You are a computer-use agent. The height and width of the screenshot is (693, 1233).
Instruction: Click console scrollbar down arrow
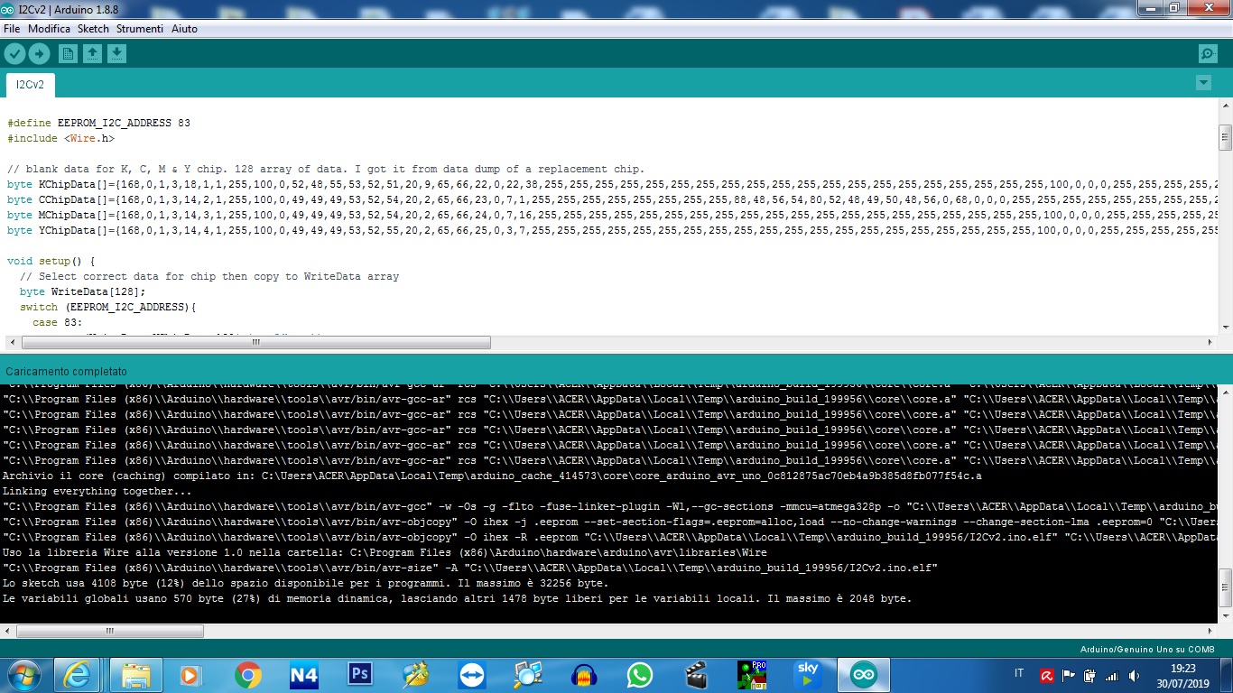click(x=1225, y=615)
